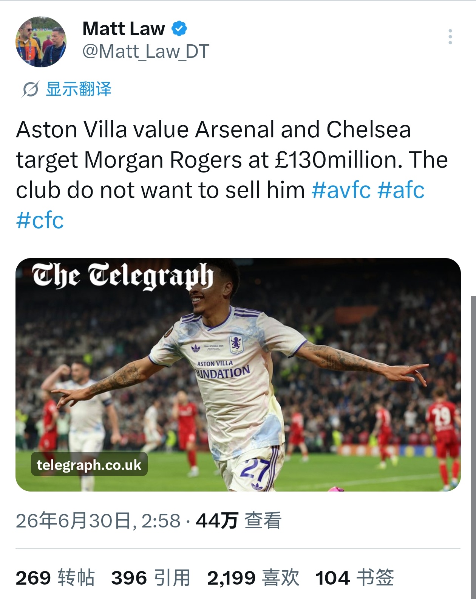Screen dimensions: 476x599
Task: Click the post timestamp 26年6月30日, 2:58
Action: pos(98,521)
